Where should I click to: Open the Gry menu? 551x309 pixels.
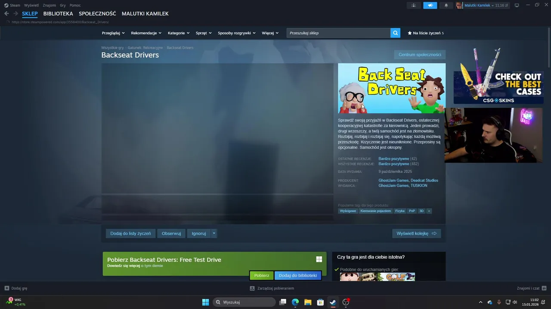pyautogui.click(x=63, y=5)
